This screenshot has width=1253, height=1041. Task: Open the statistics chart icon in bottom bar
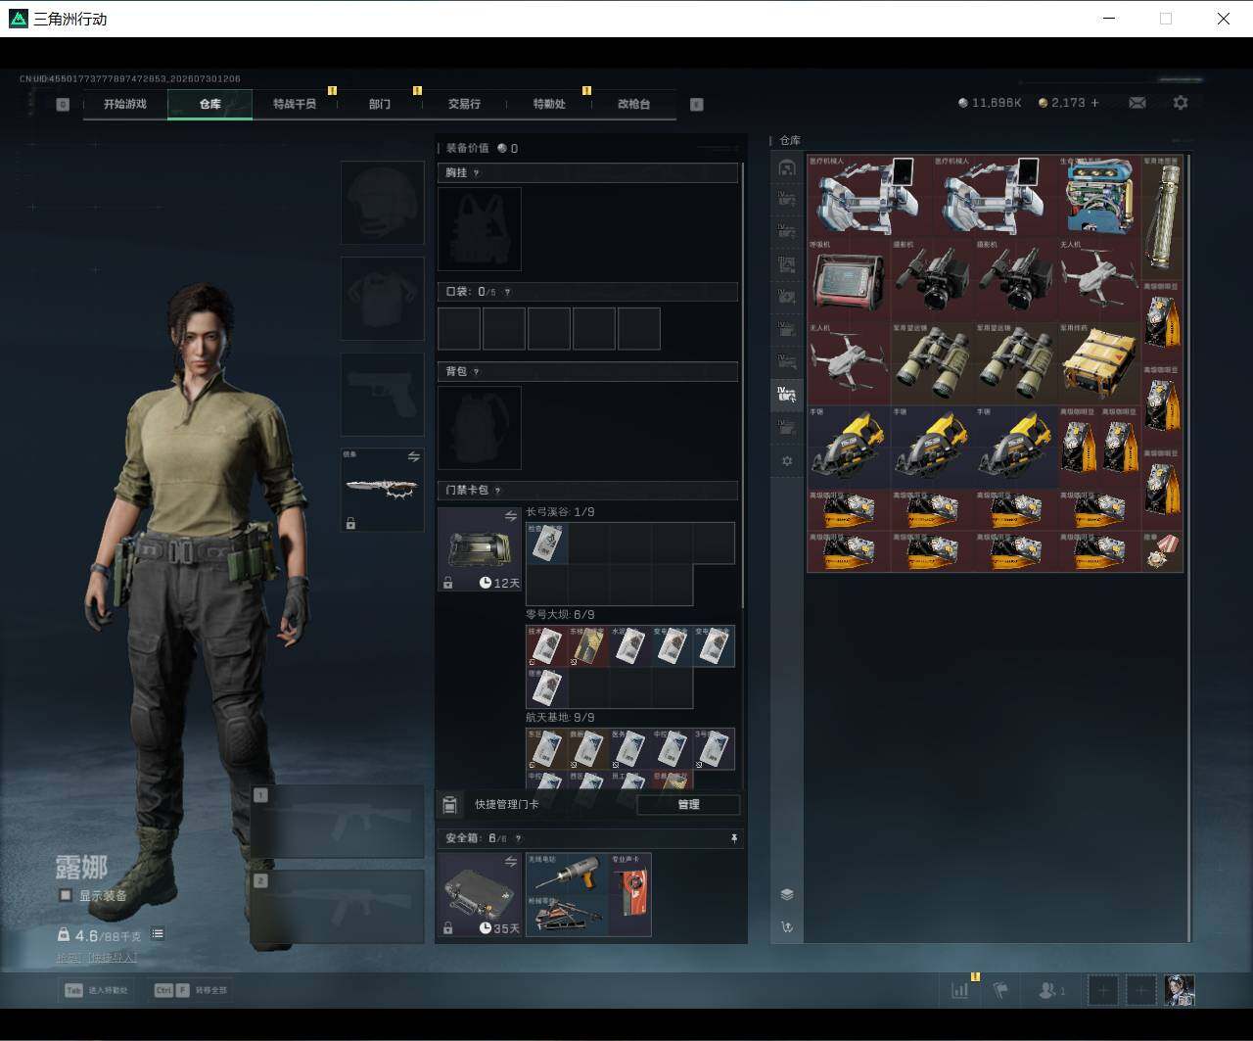pos(959,990)
